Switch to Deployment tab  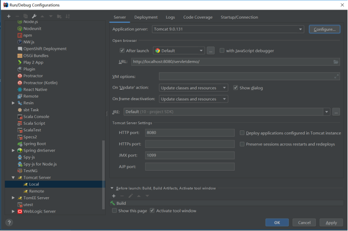coord(146,17)
